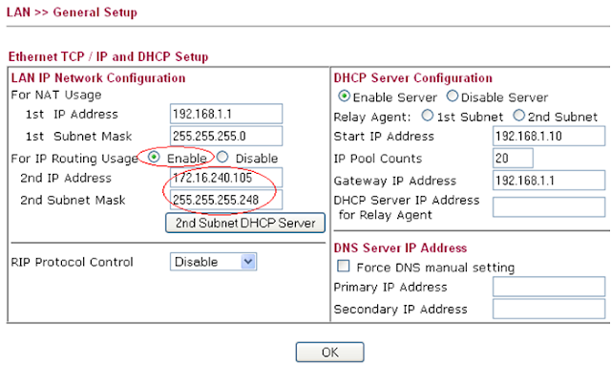
Task: Click the 'LAN >> General Setup' heading
Action: (72, 12)
